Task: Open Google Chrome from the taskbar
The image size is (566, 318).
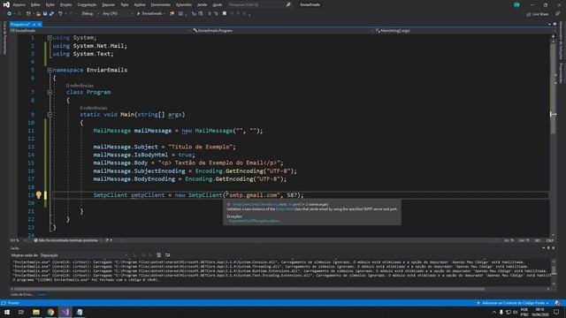Action: [x=50, y=312]
